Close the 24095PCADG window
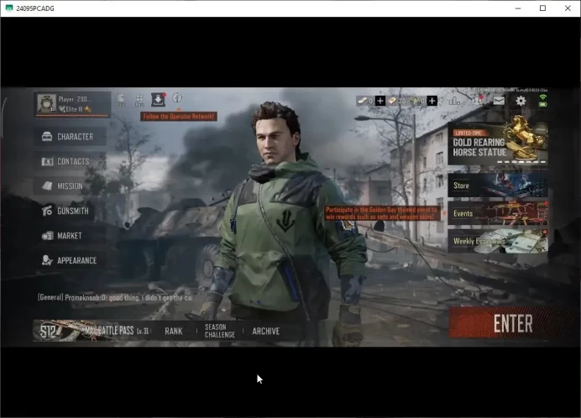581x418 pixels. 568,8
